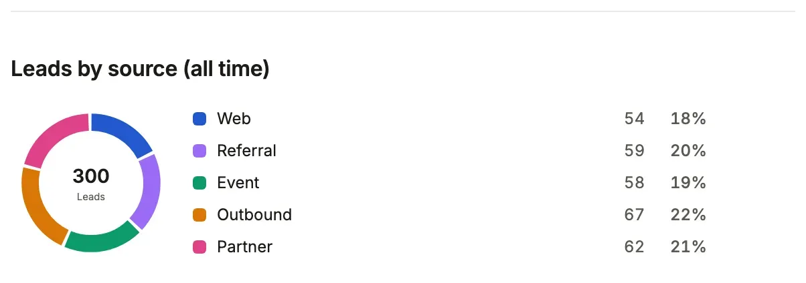The image size is (806, 283).
Task: Click the green Event legend swatch
Action: click(x=199, y=183)
